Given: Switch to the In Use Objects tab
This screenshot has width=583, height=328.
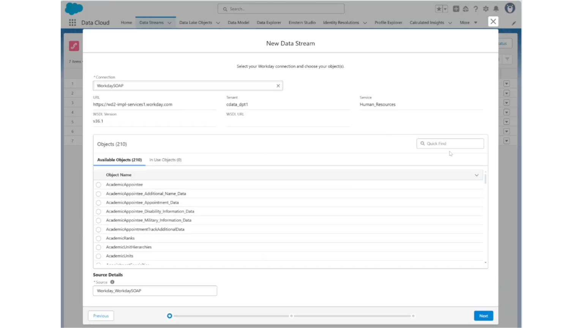Looking at the screenshot, I should click(165, 160).
